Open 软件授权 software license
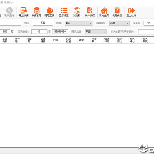This screenshot has height=154, width=154. 90,12
